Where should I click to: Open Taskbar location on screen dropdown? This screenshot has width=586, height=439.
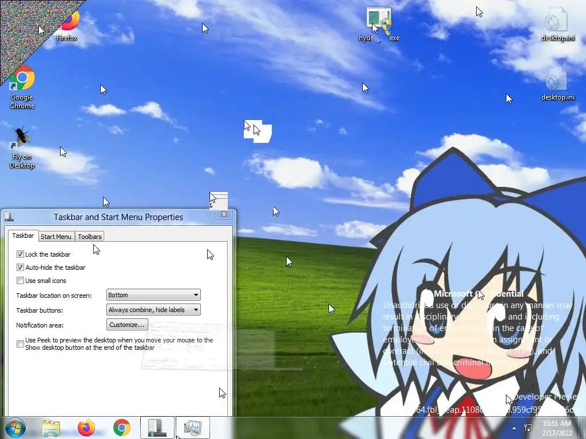coord(153,295)
